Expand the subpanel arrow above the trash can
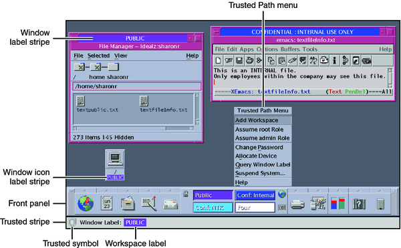 [x=380, y=191]
